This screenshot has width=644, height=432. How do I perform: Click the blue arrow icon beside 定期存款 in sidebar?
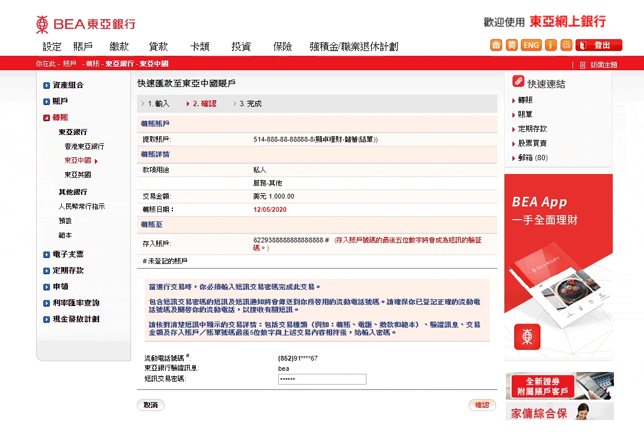coord(46,271)
